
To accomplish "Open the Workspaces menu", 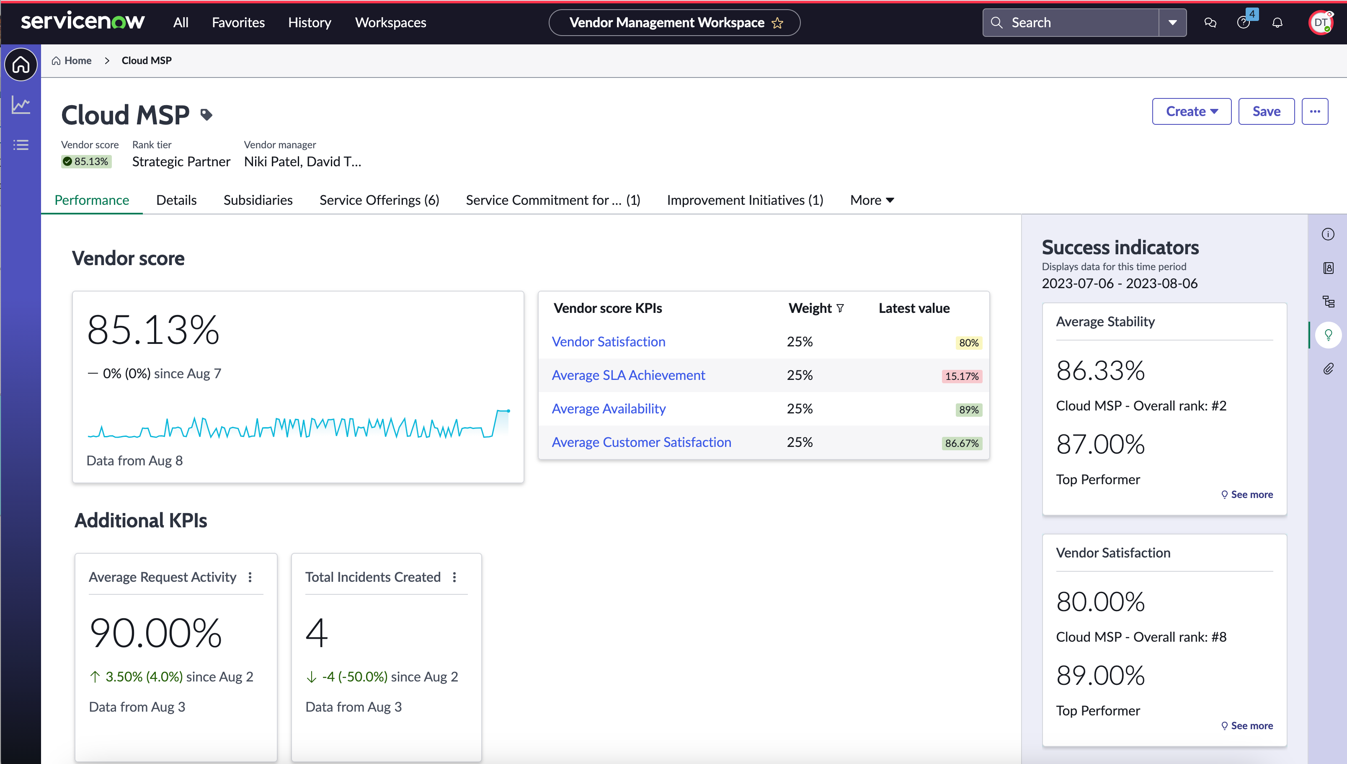I will tap(390, 23).
